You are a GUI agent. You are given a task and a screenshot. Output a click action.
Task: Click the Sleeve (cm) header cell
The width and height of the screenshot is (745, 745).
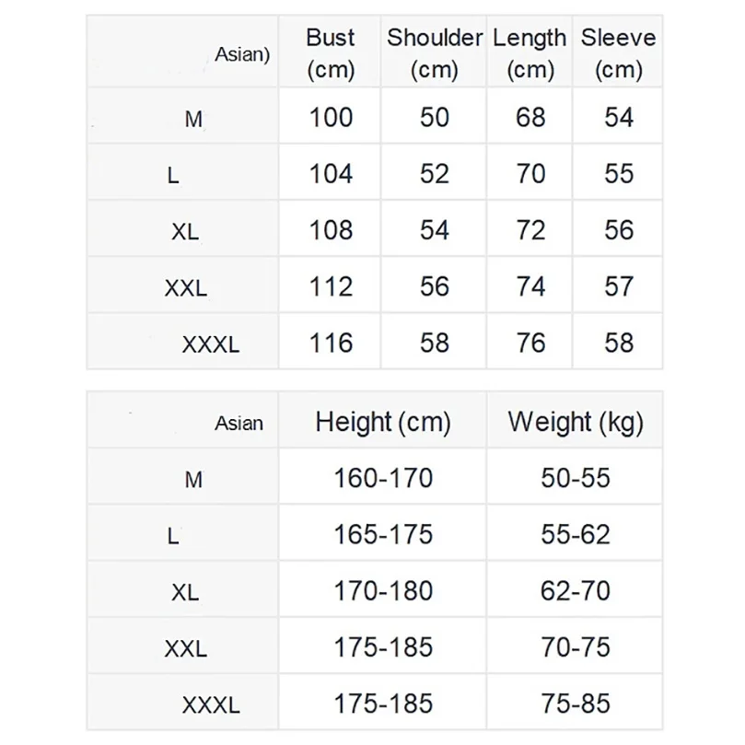point(618,52)
